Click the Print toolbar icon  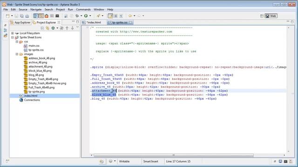click(27, 16)
